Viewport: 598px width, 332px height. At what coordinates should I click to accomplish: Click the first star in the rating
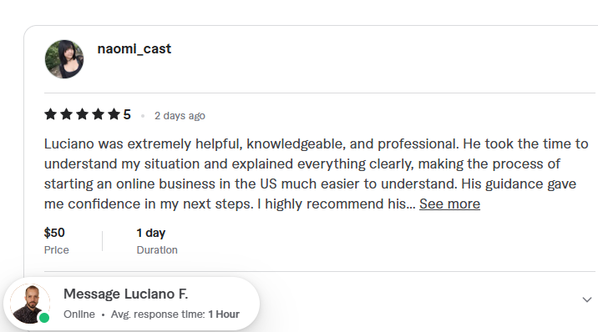(50, 114)
